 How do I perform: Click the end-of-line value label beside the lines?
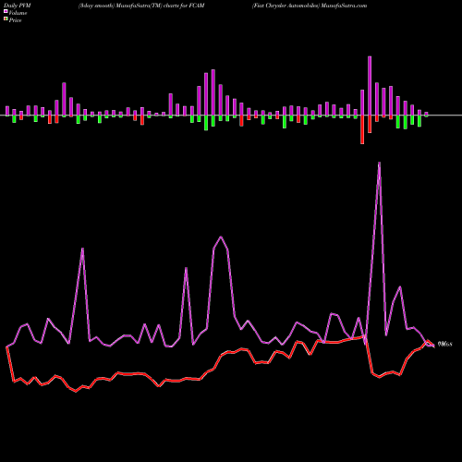point(445,345)
